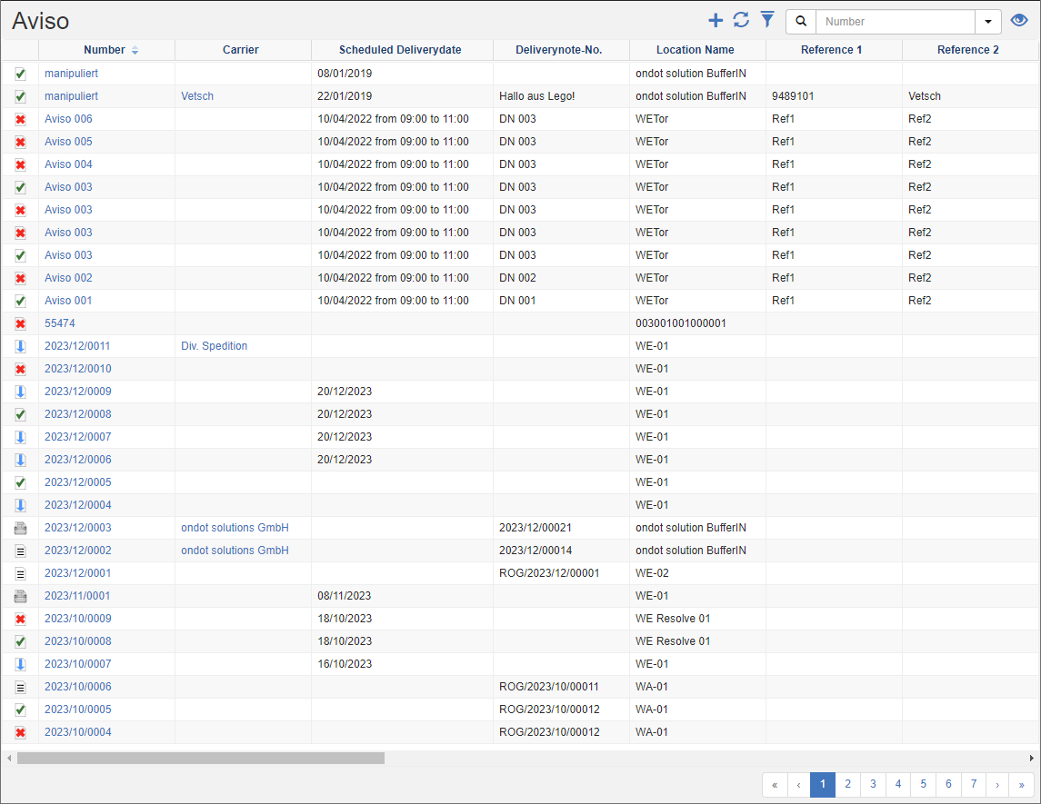Image resolution: width=1041 pixels, height=804 pixels.
Task: Click the horizontal scrollbar thumb
Action: 200,758
